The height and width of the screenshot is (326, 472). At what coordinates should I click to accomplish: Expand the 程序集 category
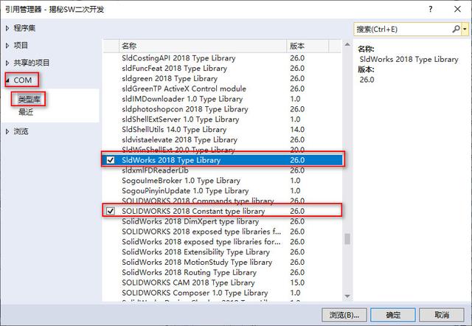pyautogui.click(x=7, y=28)
